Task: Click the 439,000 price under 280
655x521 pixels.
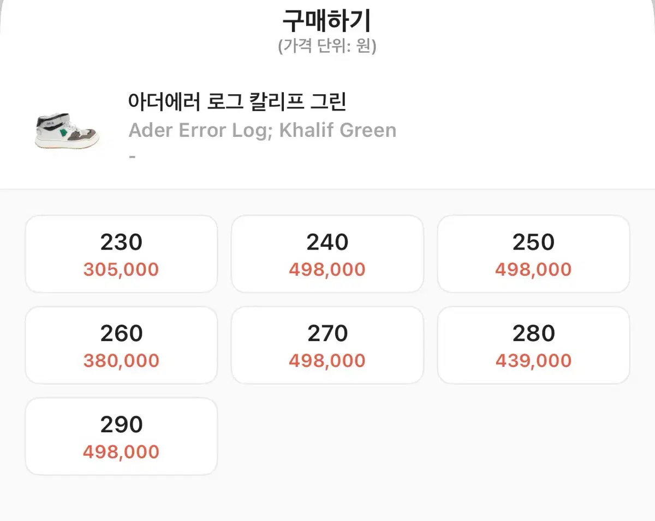Action: click(533, 360)
